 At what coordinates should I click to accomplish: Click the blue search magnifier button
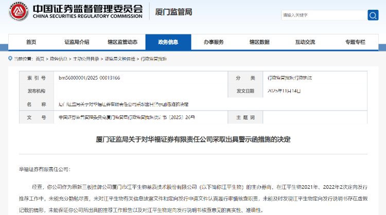373,15
